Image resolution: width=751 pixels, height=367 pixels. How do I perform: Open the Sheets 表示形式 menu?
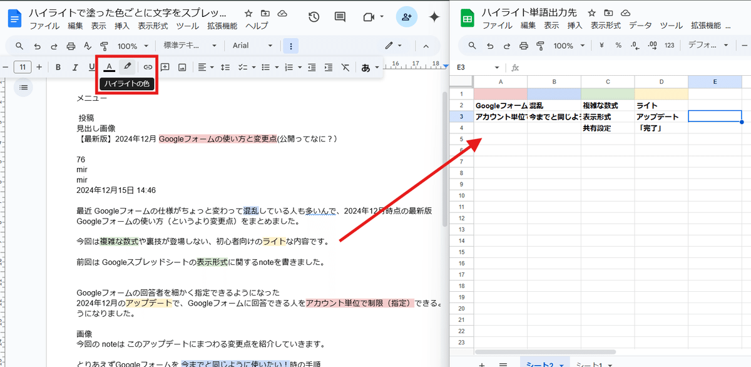click(x=606, y=26)
